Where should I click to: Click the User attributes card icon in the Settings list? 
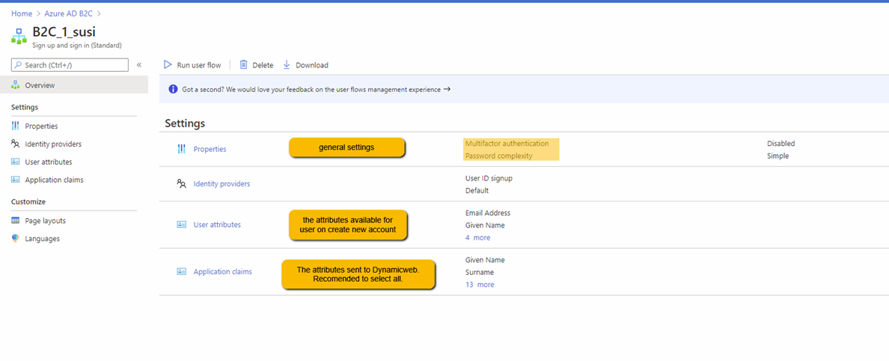(x=181, y=225)
